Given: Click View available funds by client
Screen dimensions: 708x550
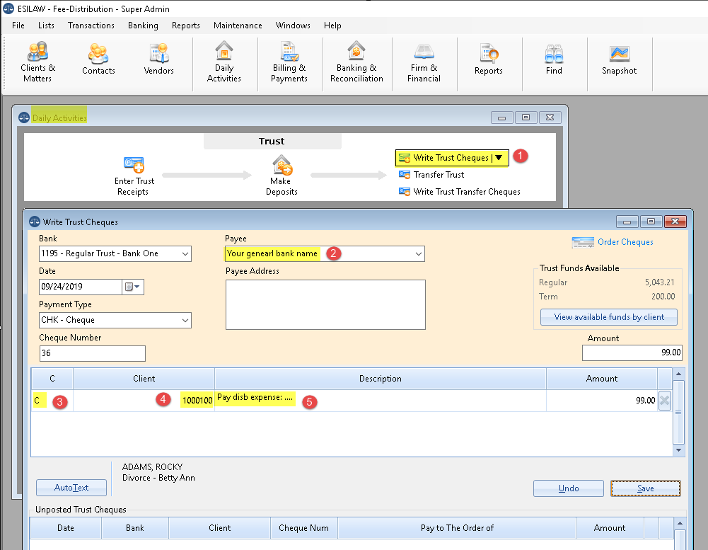Looking at the screenshot, I should point(609,317).
